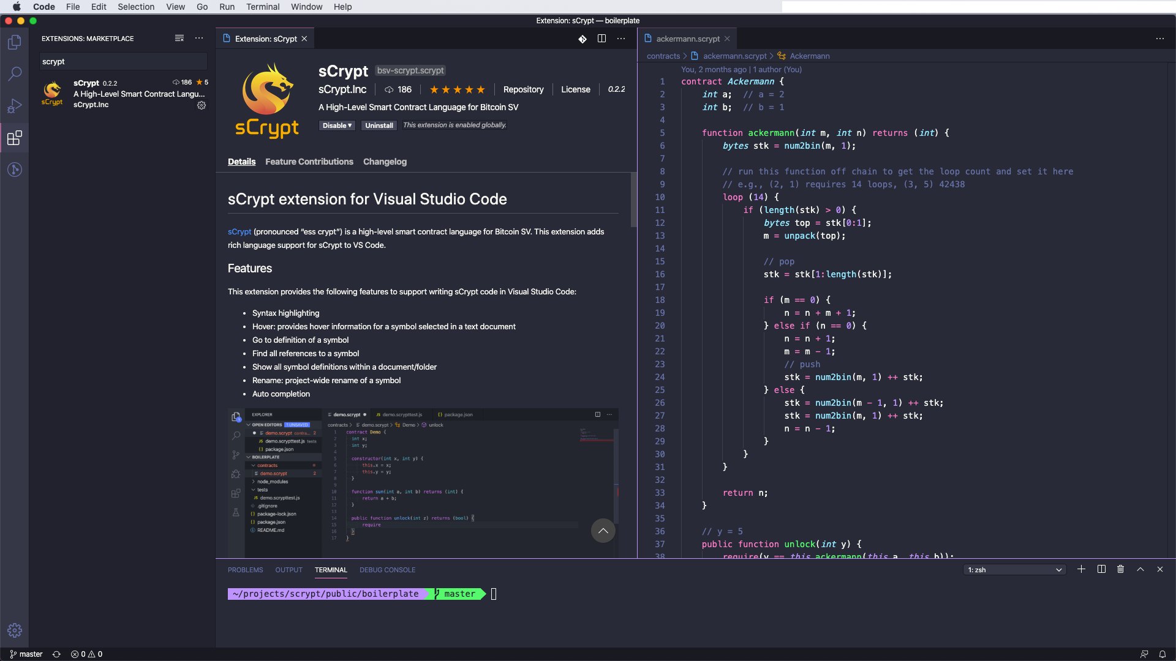
Task: Open the PROBLEMS panel tab
Action: [x=245, y=570]
